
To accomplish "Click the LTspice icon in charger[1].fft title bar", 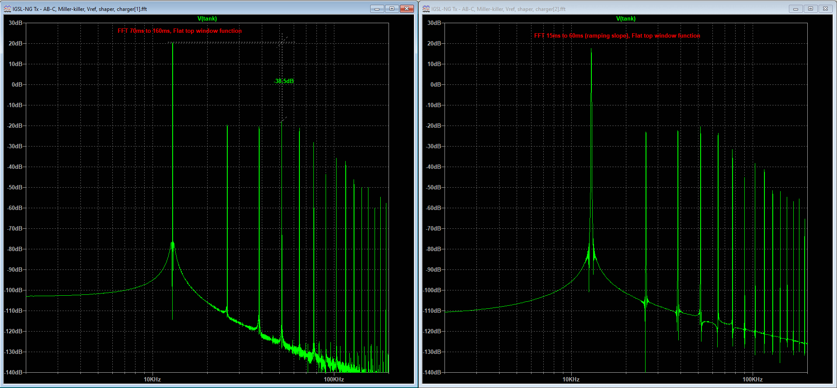I will 7,9.
